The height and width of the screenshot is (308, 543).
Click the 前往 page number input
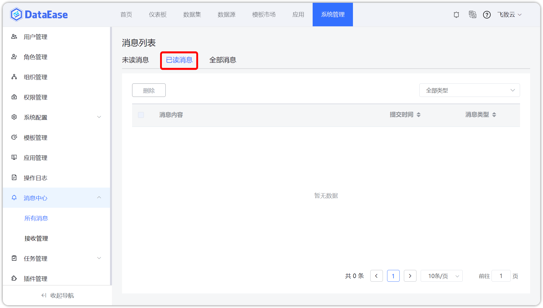tap(501, 276)
